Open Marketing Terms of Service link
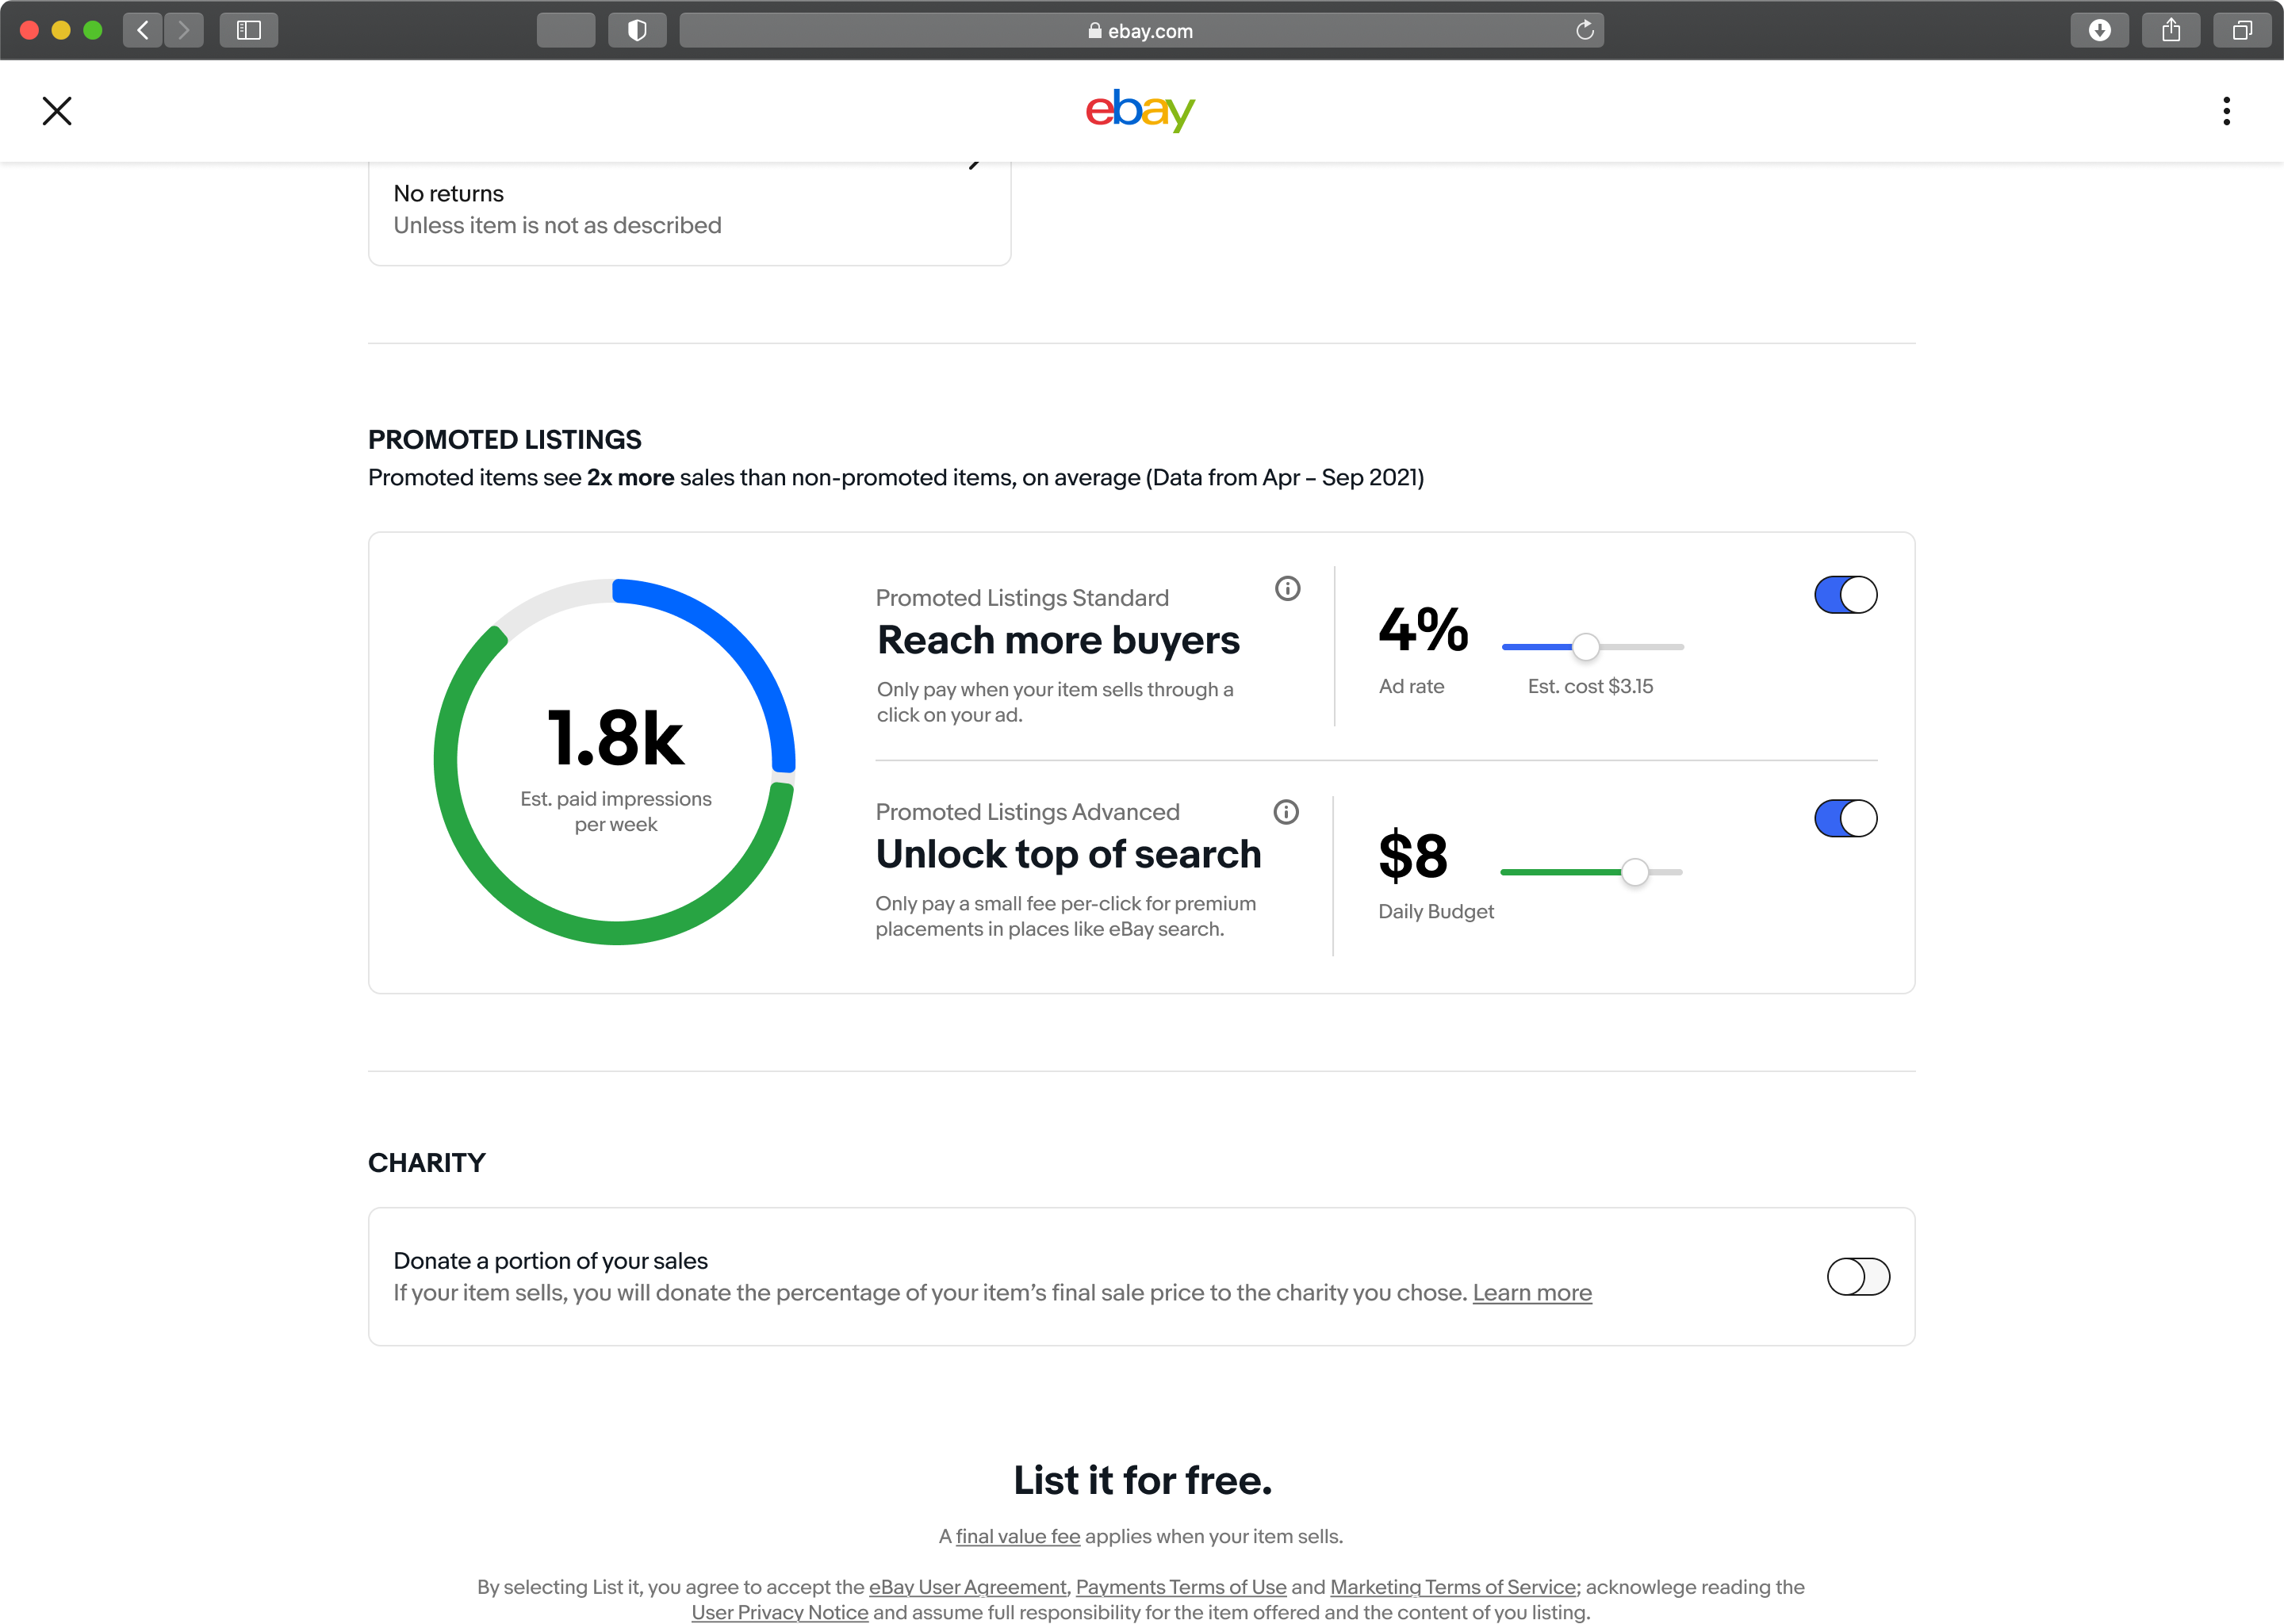 click(1453, 1587)
